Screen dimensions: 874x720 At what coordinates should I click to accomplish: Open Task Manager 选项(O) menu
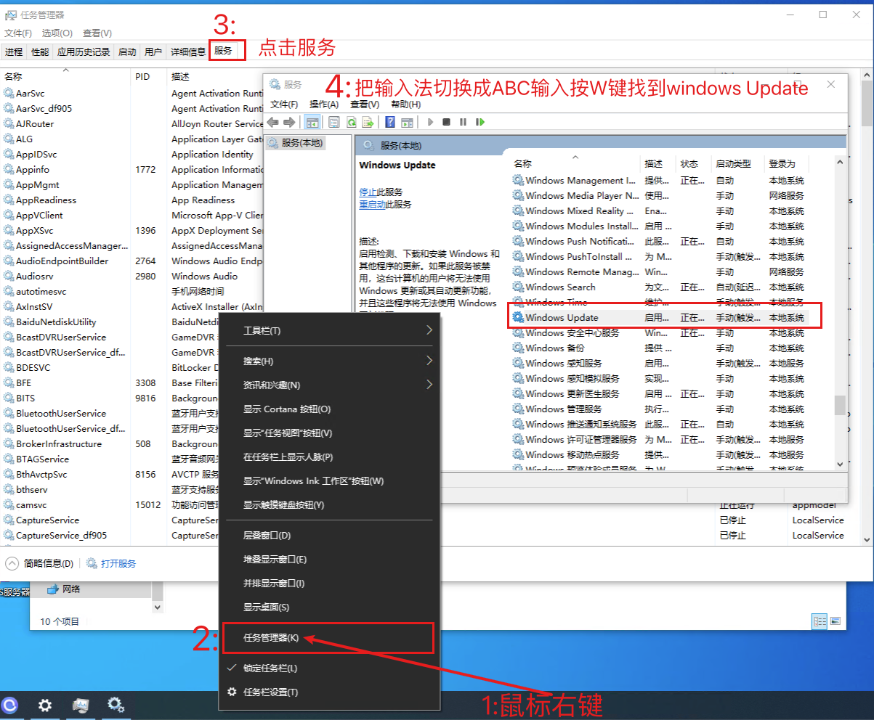[x=57, y=33]
